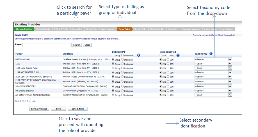Open Taxonomy dropdown for (MEDICAID NJ)
The height and width of the screenshot is (137, 258).
point(213,59)
